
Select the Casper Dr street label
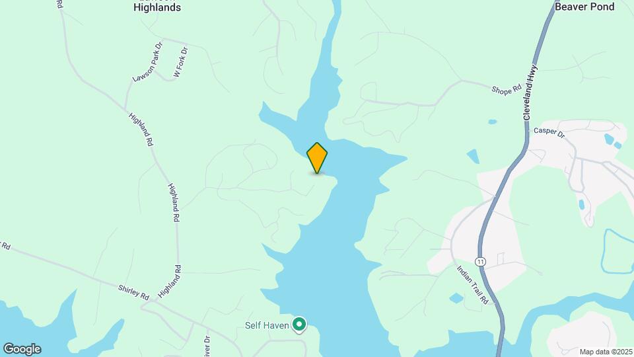pyautogui.click(x=549, y=133)
